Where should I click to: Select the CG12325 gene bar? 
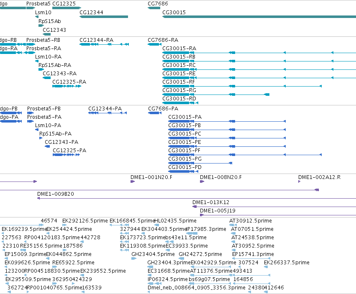(x=67, y=8)
